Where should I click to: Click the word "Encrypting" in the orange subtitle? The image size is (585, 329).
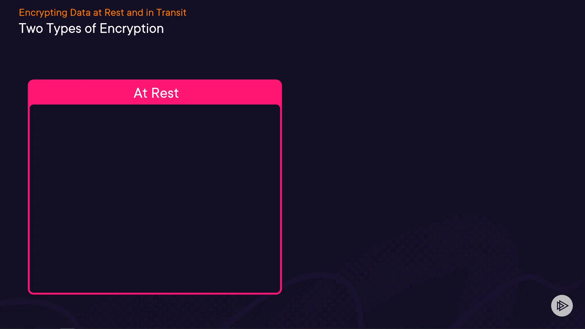coord(43,13)
